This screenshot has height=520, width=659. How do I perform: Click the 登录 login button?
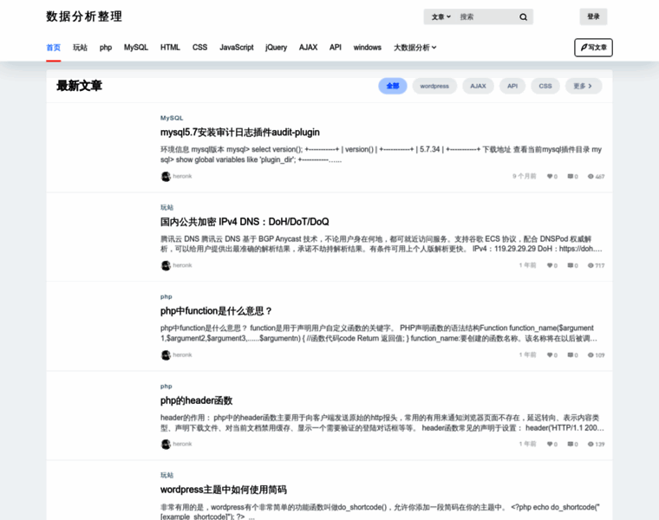[x=593, y=16]
